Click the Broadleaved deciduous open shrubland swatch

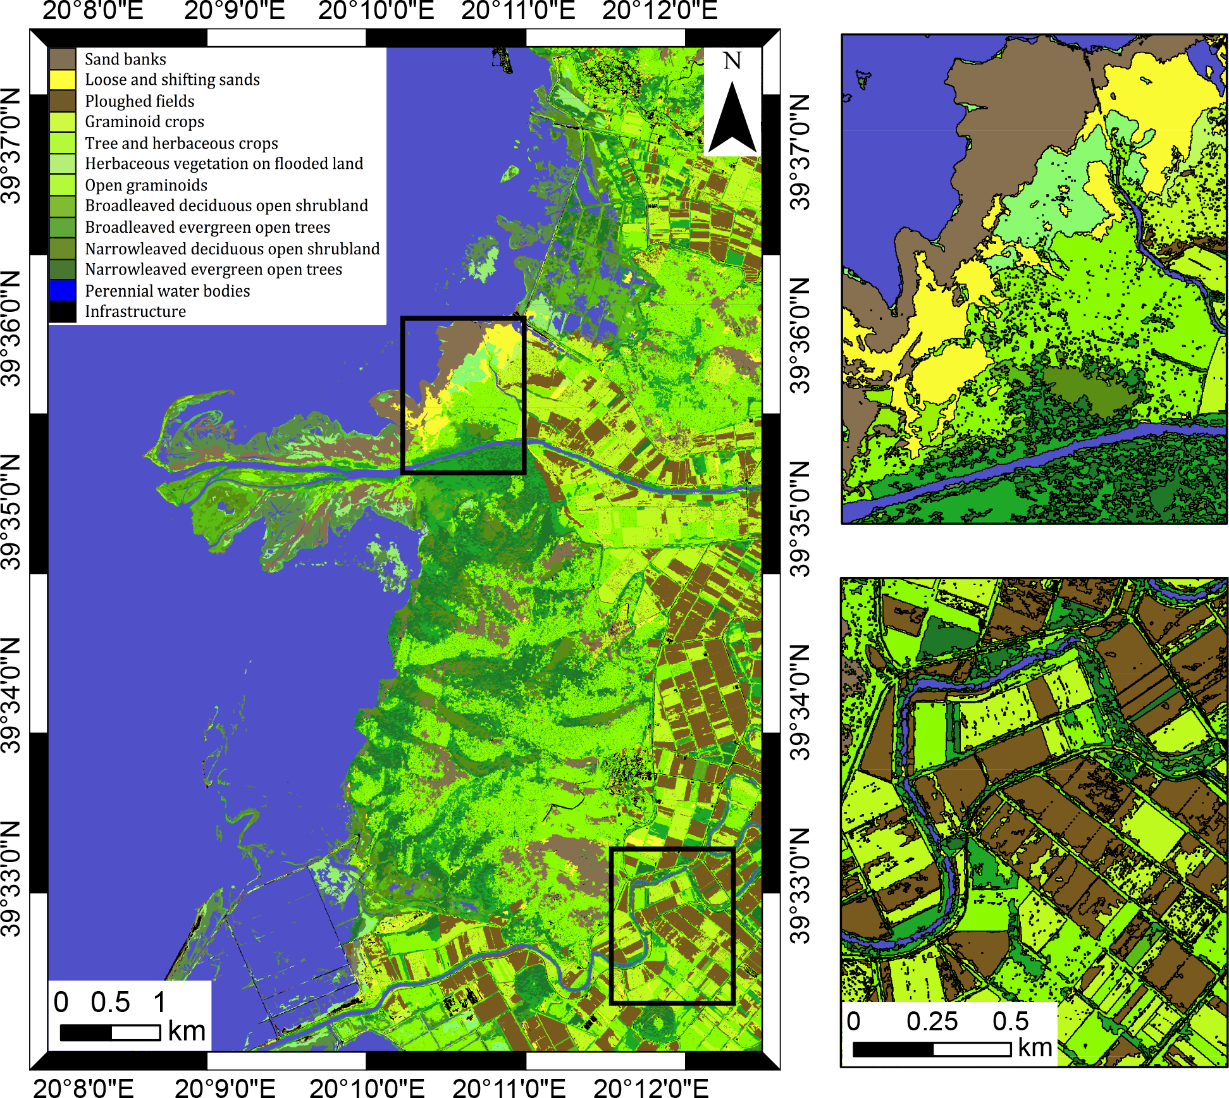click(x=63, y=206)
